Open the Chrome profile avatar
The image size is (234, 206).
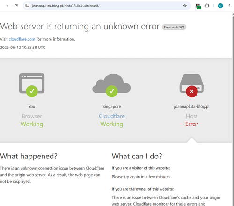(x=220, y=6)
